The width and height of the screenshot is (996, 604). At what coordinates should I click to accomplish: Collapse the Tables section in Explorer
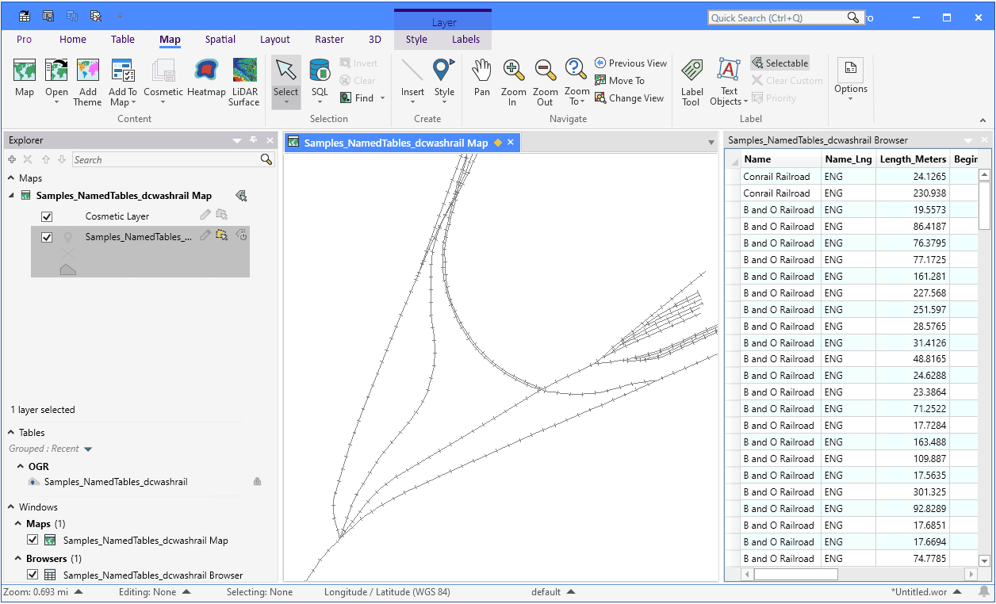[11, 433]
